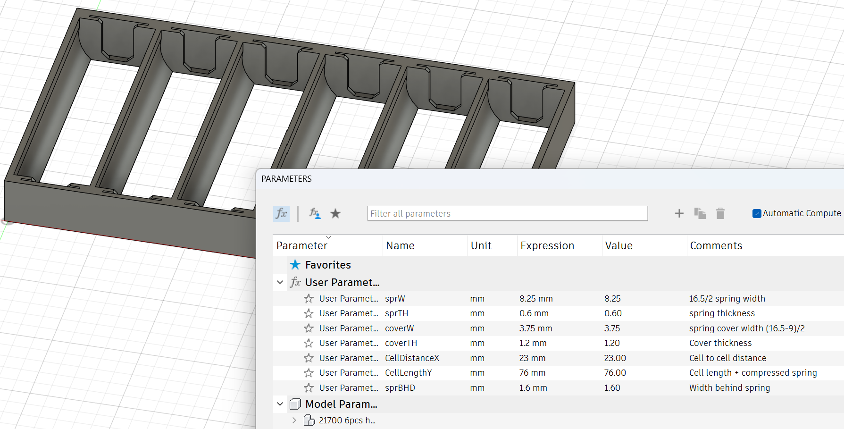Collapse the Model Parameters group
The width and height of the screenshot is (844, 429).
click(280, 404)
